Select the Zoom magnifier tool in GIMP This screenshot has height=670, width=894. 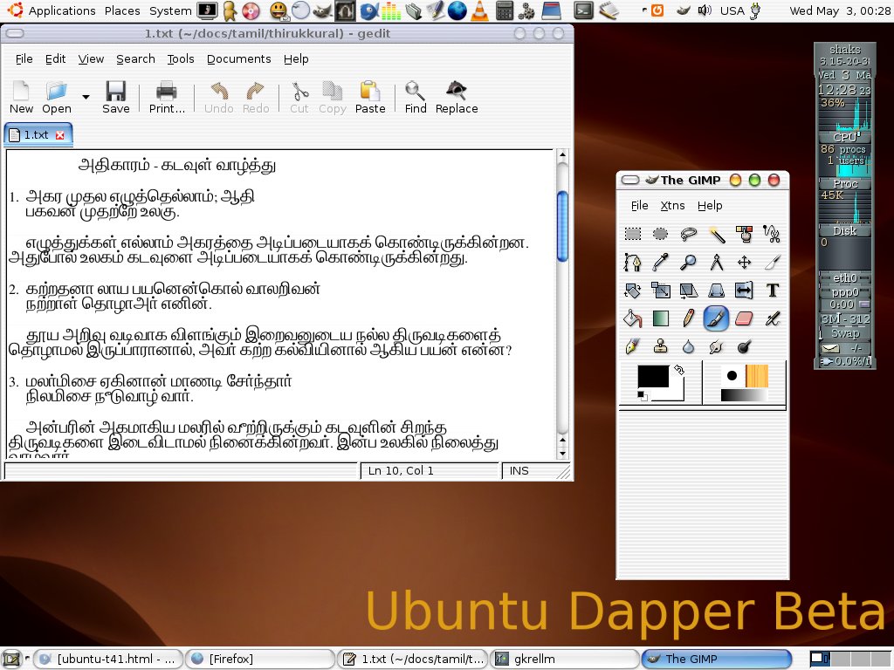click(688, 262)
